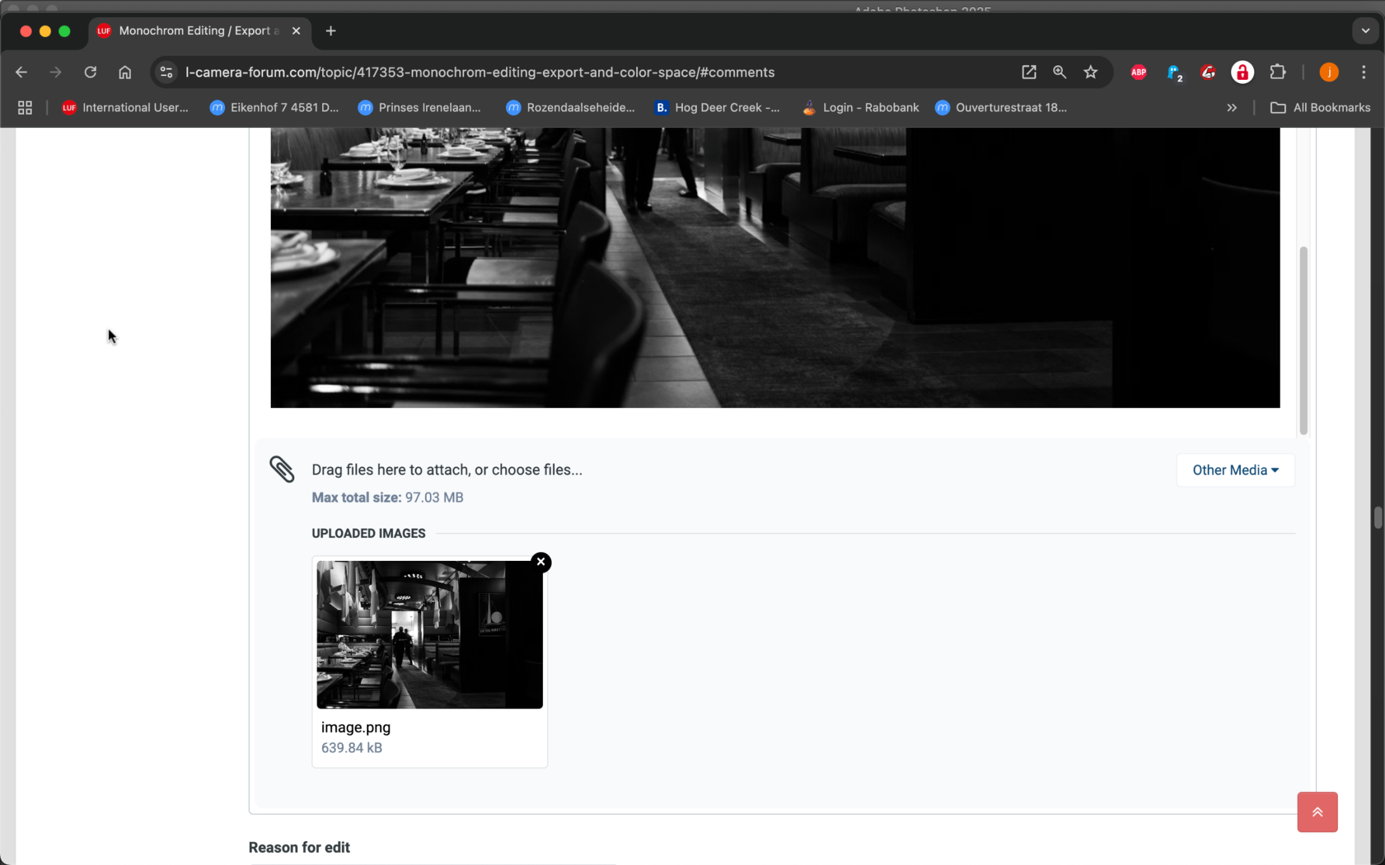The height and width of the screenshot is (865, 1385).
Task: Click the red scroll-to-top arrow button
Action: click(x=1317, y=812)
